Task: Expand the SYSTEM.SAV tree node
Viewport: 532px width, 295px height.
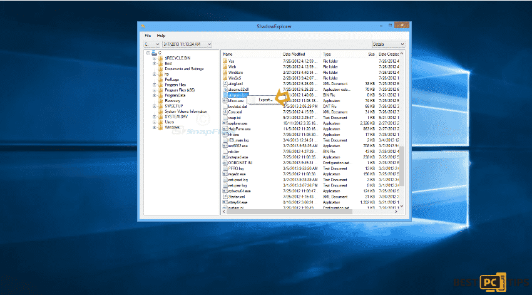Action: (155, 116)
